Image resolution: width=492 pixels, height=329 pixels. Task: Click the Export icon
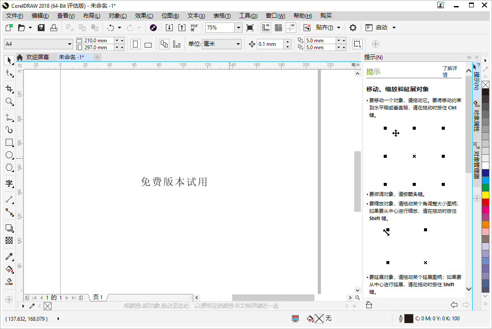(x=181, y=28)
